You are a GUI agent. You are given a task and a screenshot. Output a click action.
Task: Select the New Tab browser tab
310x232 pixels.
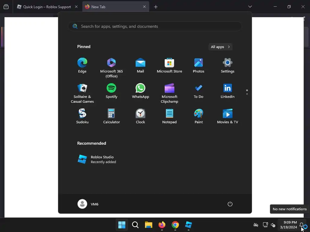(116, 7)
